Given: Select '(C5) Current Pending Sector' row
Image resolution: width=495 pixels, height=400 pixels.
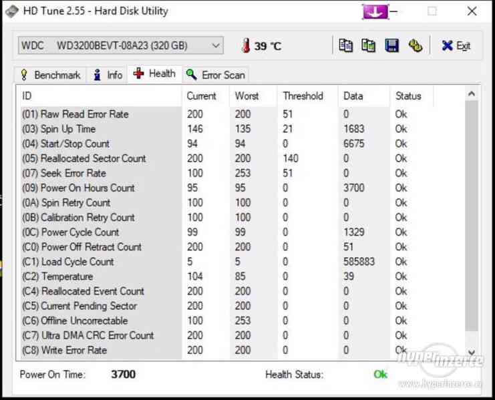Looking at the screenshot, I should coord(227,306).
